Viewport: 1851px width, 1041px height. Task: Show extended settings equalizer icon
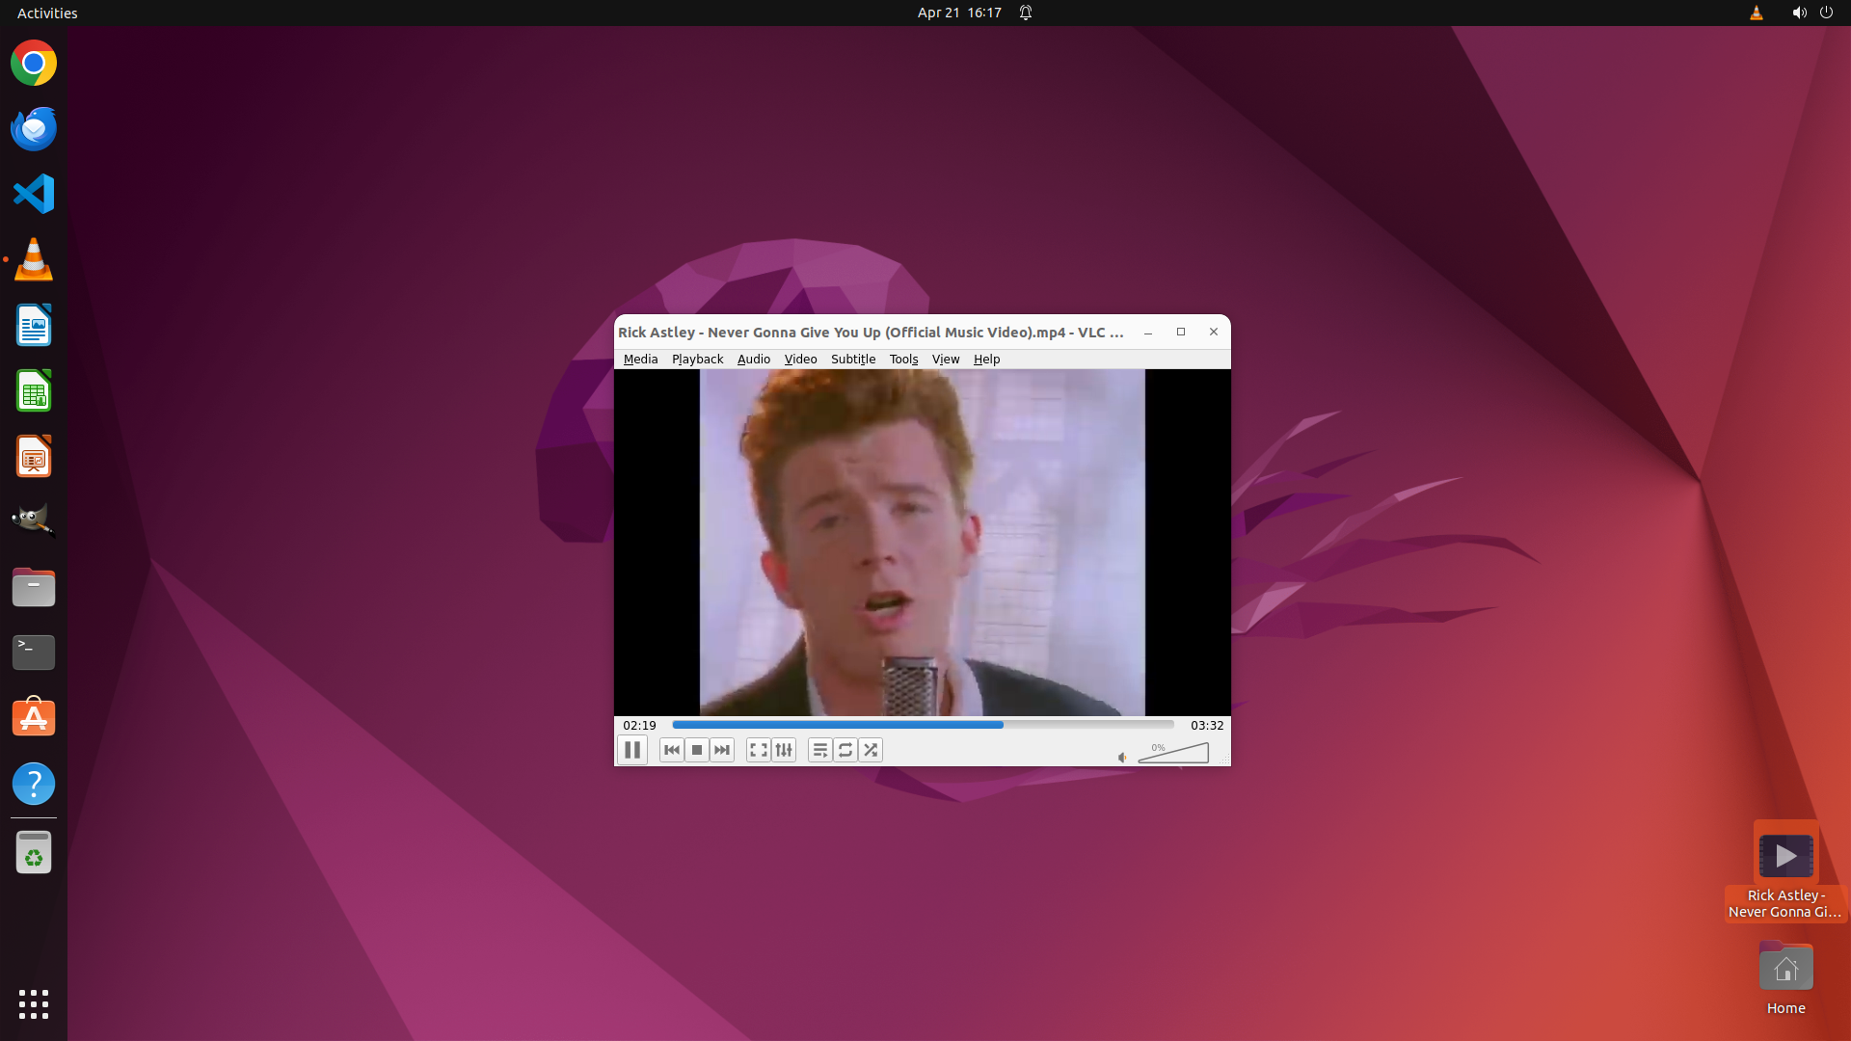point(784,750)
